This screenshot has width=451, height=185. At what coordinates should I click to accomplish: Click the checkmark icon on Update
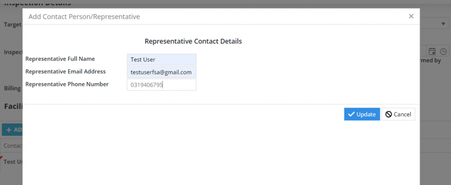pyautogui.click(x=351, y=114)
